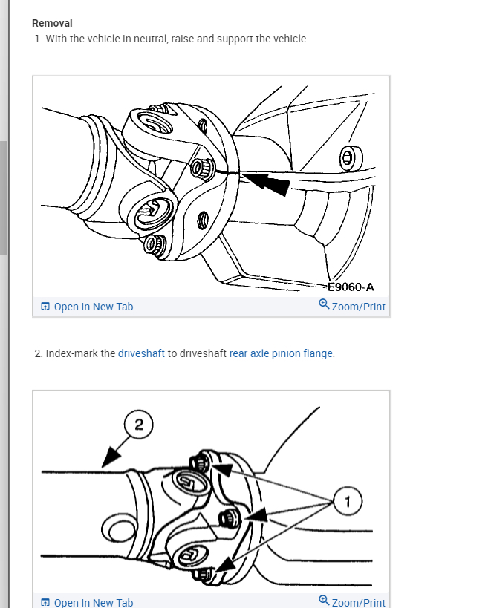Click the E9060-A driveshaft index-mark illustration
This screenshot has height=608, width=491.
click(x=211, y=187)
